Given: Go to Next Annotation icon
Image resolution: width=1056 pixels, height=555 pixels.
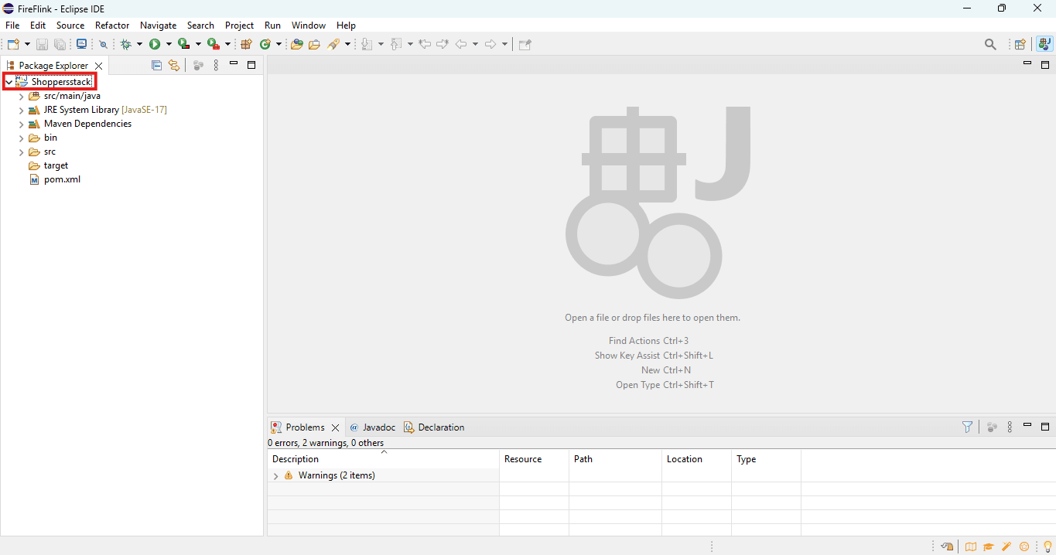Looking at the screenshot, I should coord(367,44).
